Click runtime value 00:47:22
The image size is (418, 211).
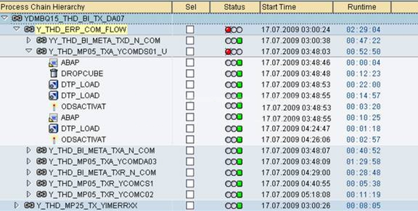coord(363,41)
